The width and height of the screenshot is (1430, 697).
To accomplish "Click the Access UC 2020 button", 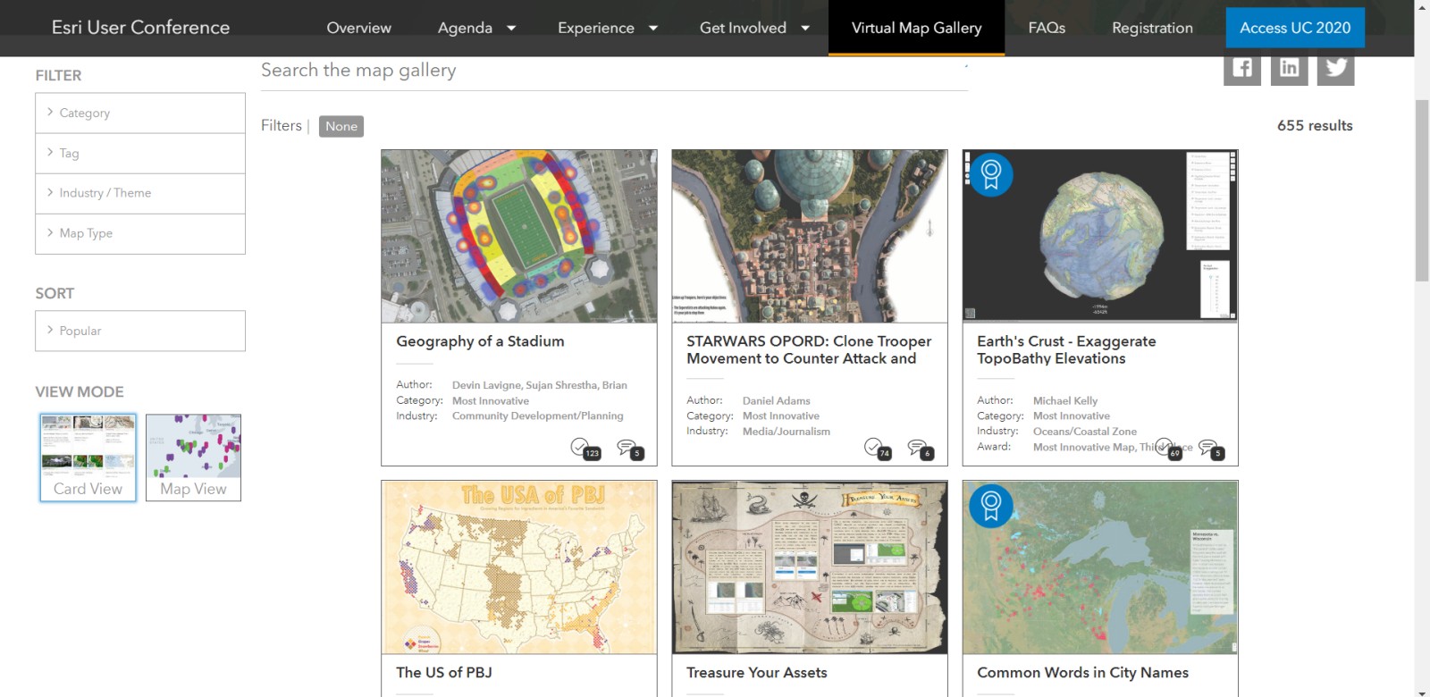I will pyautogui.click(x=1295, y=28).
